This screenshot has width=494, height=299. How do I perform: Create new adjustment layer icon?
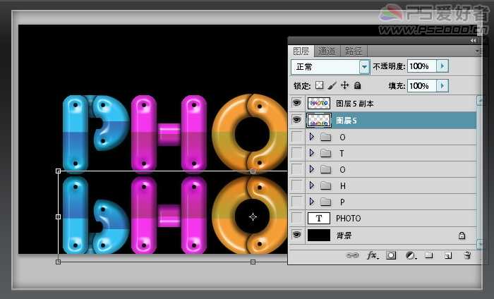tap(411, 255)
